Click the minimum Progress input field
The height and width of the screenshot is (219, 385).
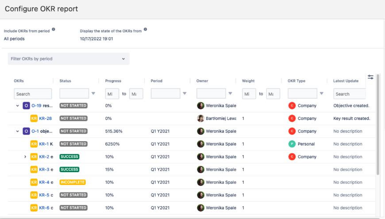click(x=112, y=94)
